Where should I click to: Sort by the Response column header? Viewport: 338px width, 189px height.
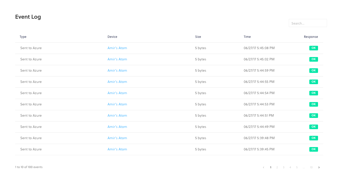[x=311, y=37]
